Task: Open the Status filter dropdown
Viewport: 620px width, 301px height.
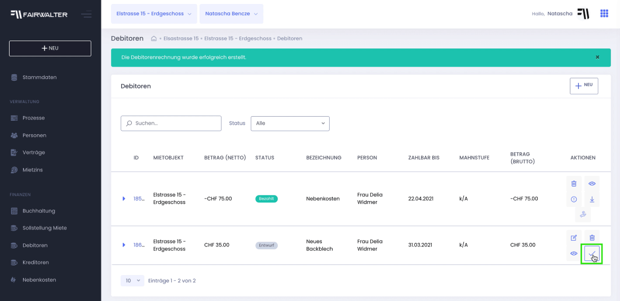Action: coord(290,123)
